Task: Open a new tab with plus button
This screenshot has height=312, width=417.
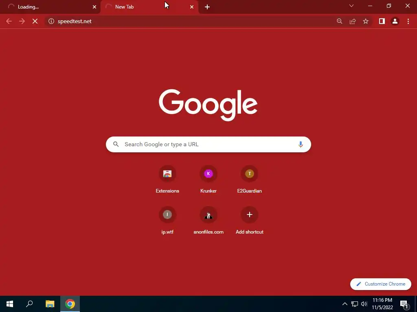Action: (x=207, y=7)
